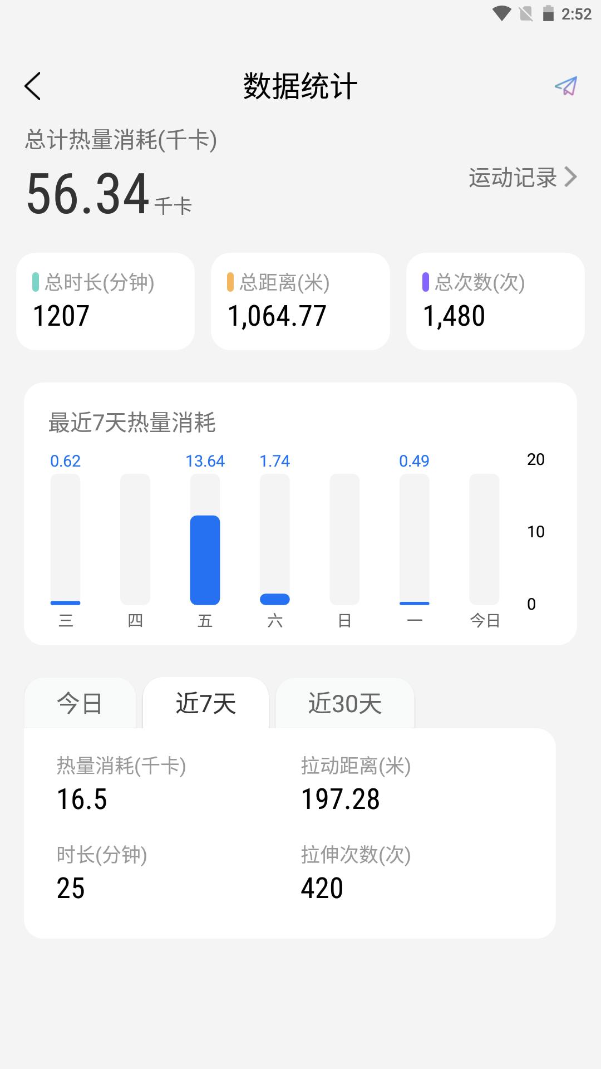Tap the empty 今日 chart bar
Screen dimensions: 601x1069
point(484,539)
